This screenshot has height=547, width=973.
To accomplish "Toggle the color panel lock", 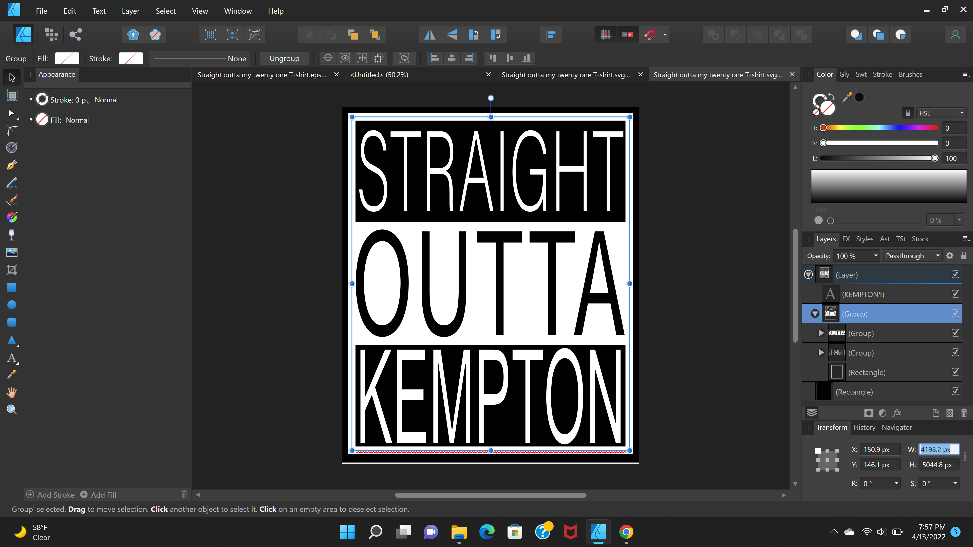I will pos(908,113).
